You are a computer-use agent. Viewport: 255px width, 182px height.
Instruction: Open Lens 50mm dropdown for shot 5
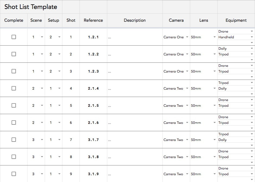click(x=214, y=106)
